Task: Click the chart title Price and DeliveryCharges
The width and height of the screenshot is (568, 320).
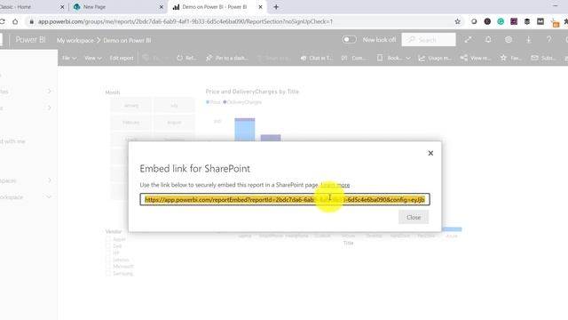Action: [252, 92]
